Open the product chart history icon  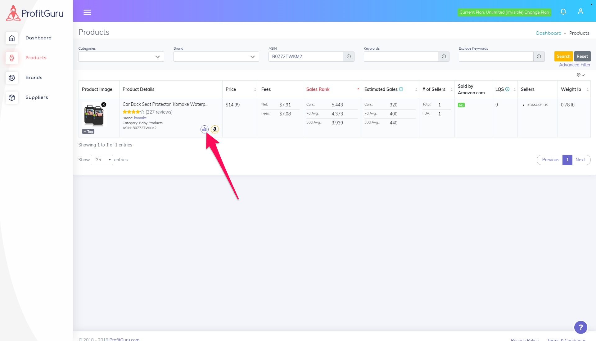coord(204,129)
